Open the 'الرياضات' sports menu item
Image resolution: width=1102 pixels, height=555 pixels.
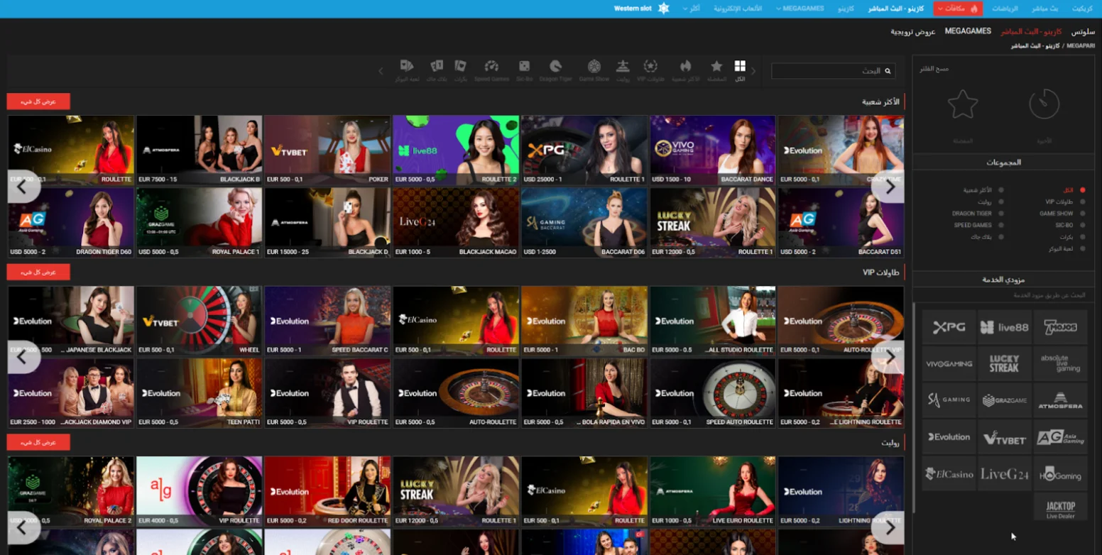1005,9
